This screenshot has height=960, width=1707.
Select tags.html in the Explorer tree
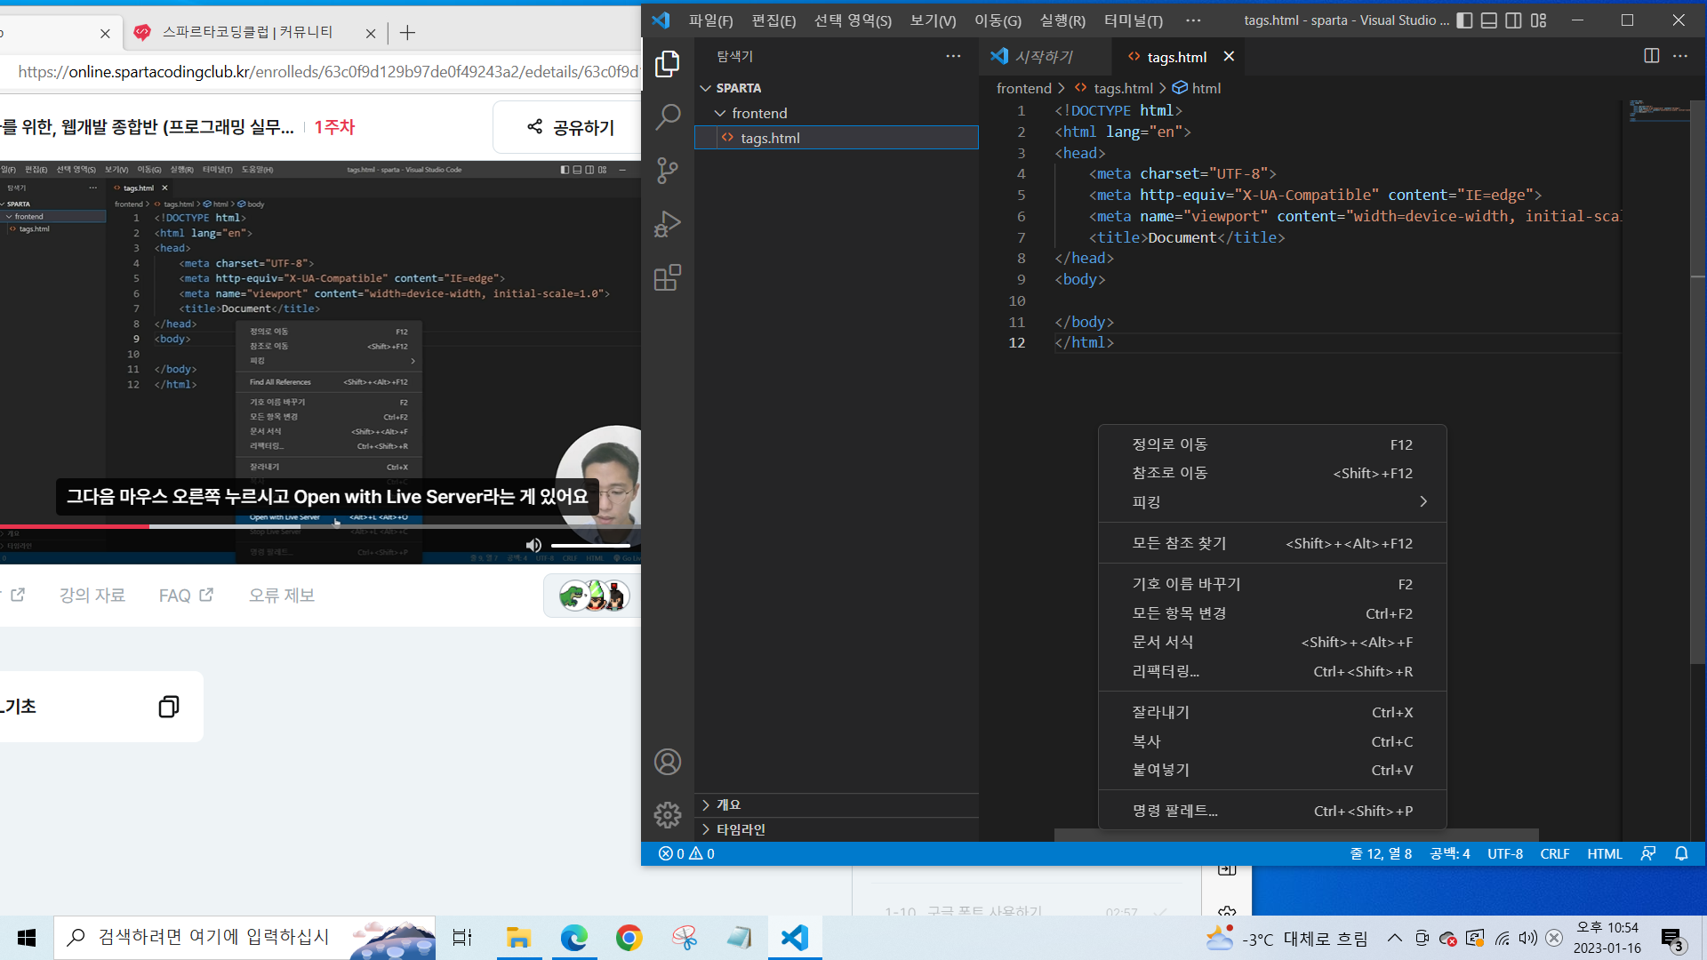[x=836, y=138]
